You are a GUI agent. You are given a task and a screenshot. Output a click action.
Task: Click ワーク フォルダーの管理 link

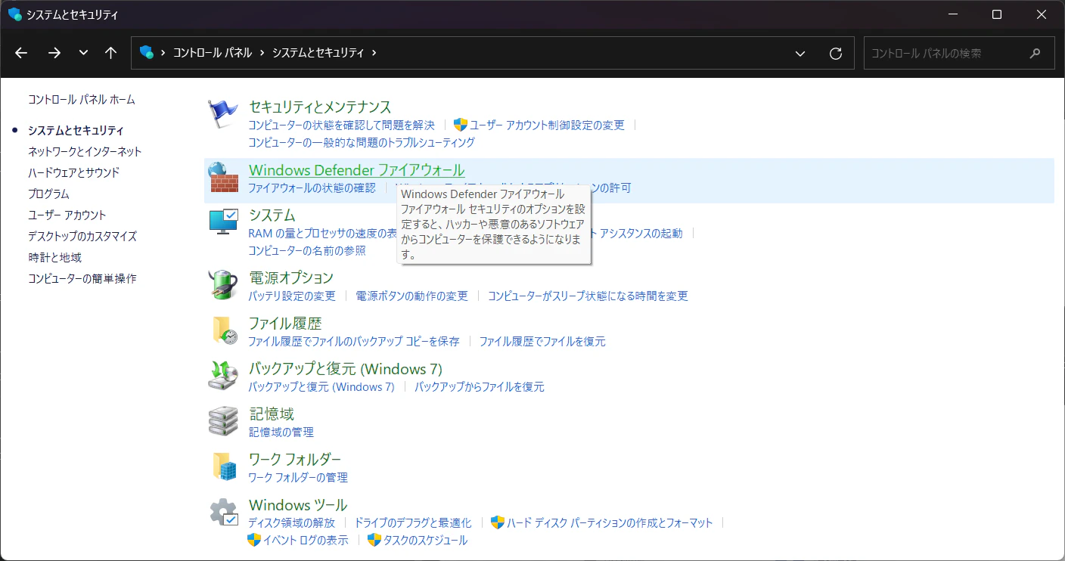click(298, 477)
